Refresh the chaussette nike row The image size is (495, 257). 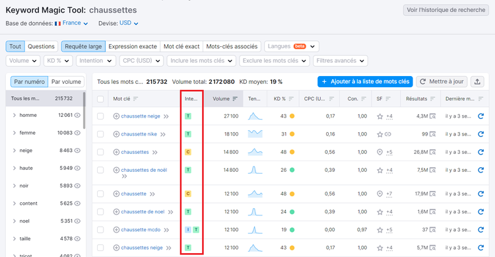click(x=480, y=134)
